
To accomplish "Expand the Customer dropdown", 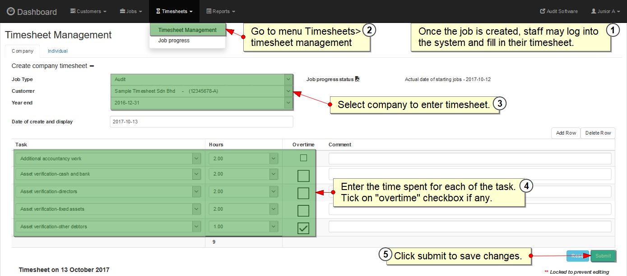I will [x=288, y=91].
